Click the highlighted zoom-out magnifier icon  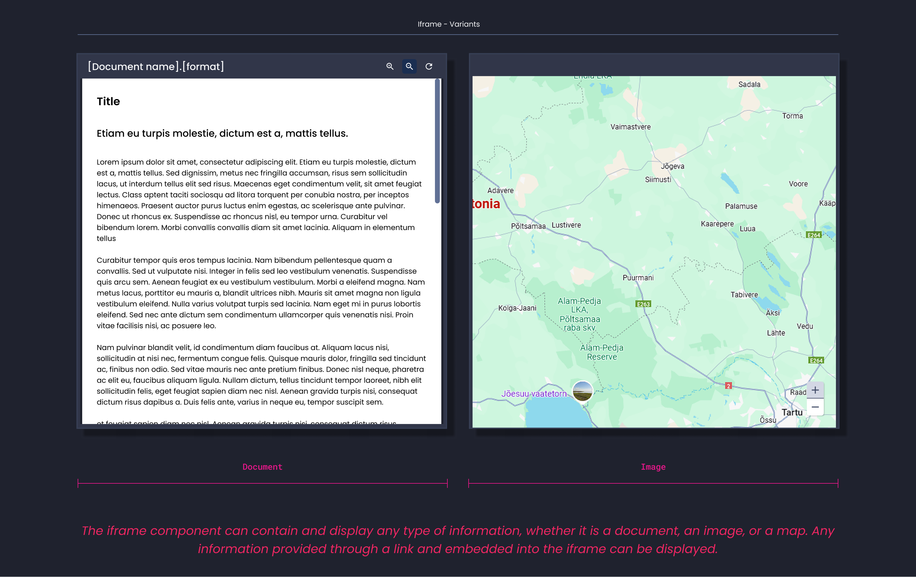[x=409, y=66]
